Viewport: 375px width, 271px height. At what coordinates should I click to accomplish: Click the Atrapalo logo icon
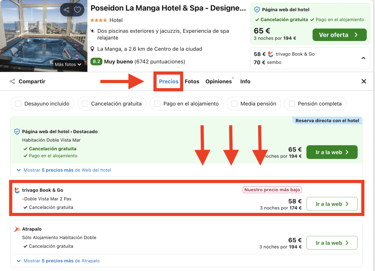point(17,229)
